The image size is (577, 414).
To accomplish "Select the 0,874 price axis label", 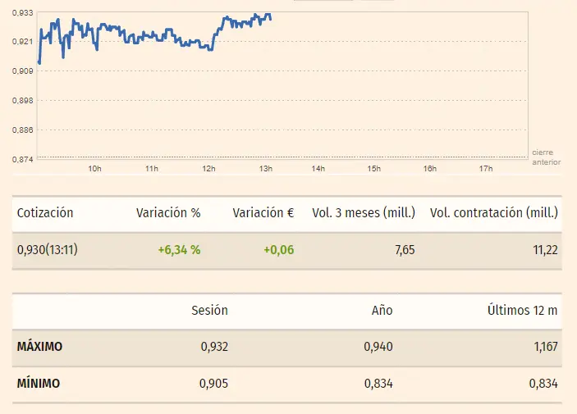I will (22, 159).
